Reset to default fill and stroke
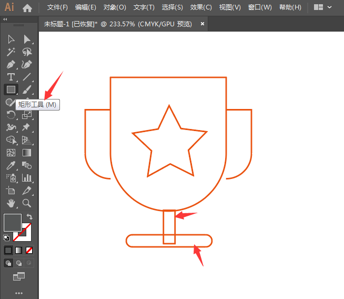The width and height of the screenshot is (344, 299). 6,238
